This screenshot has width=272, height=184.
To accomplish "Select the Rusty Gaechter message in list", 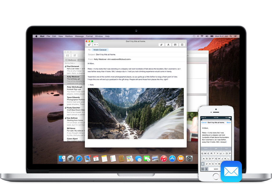I will (74, 111).
